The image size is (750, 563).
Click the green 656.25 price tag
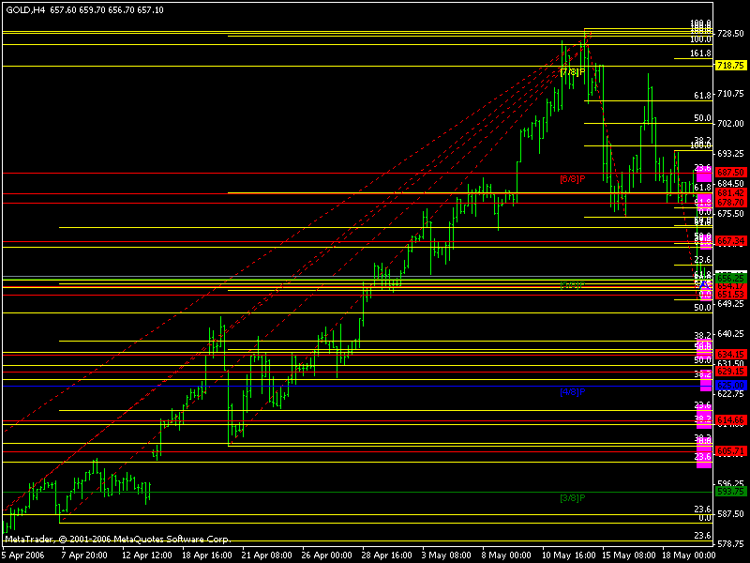tap(730, 278)
